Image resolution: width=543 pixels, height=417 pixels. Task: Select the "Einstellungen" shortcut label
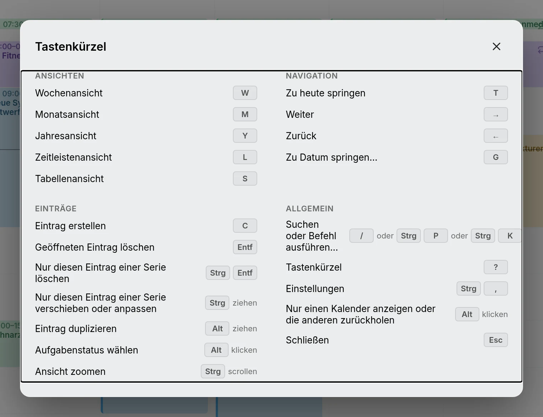click(315, 289)
